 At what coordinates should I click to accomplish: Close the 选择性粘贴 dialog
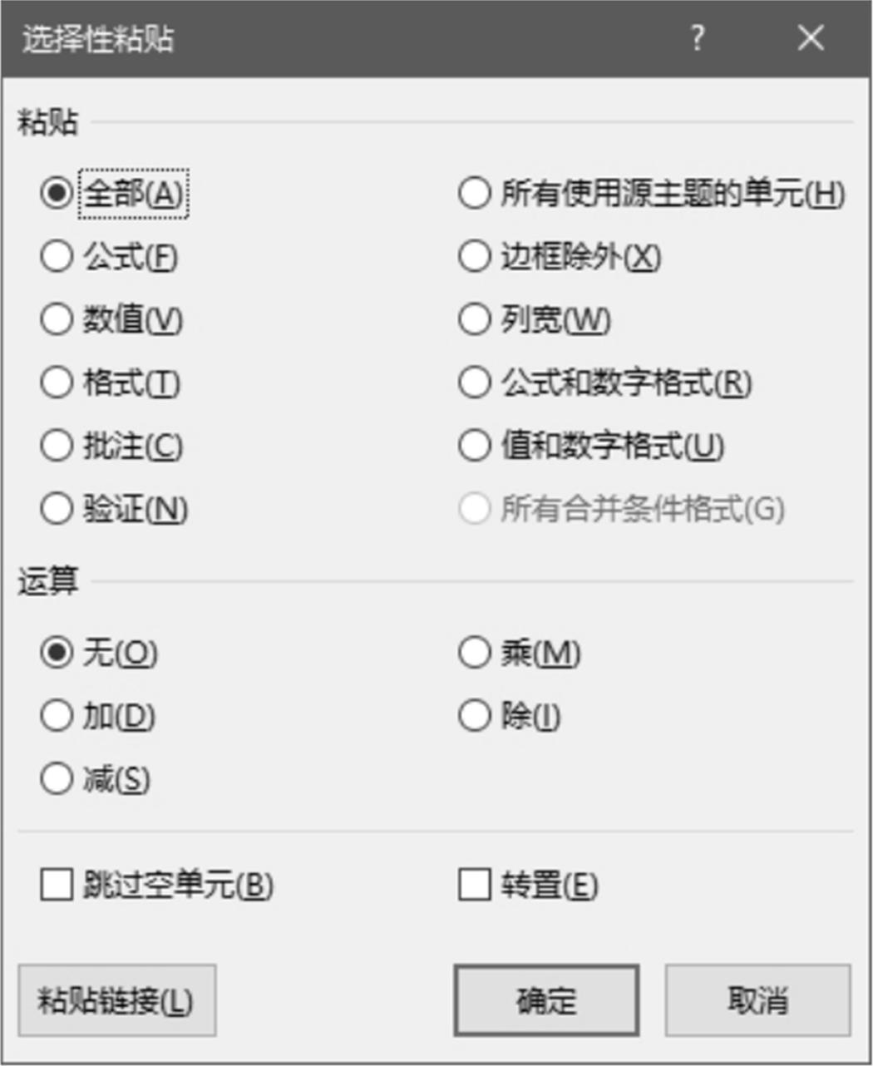pos(810,38)
